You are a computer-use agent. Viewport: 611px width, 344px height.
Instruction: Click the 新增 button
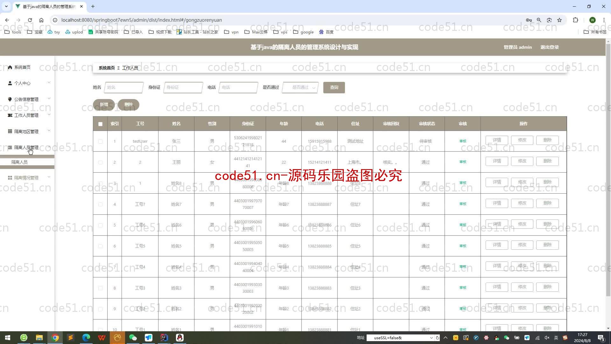(x=104, y=104)
